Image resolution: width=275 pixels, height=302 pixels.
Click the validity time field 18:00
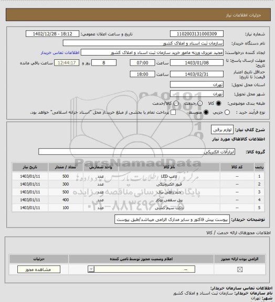(142, 74)
